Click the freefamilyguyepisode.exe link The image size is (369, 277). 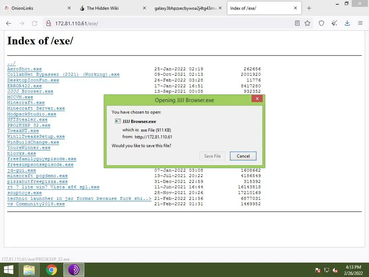click(42, 159)
